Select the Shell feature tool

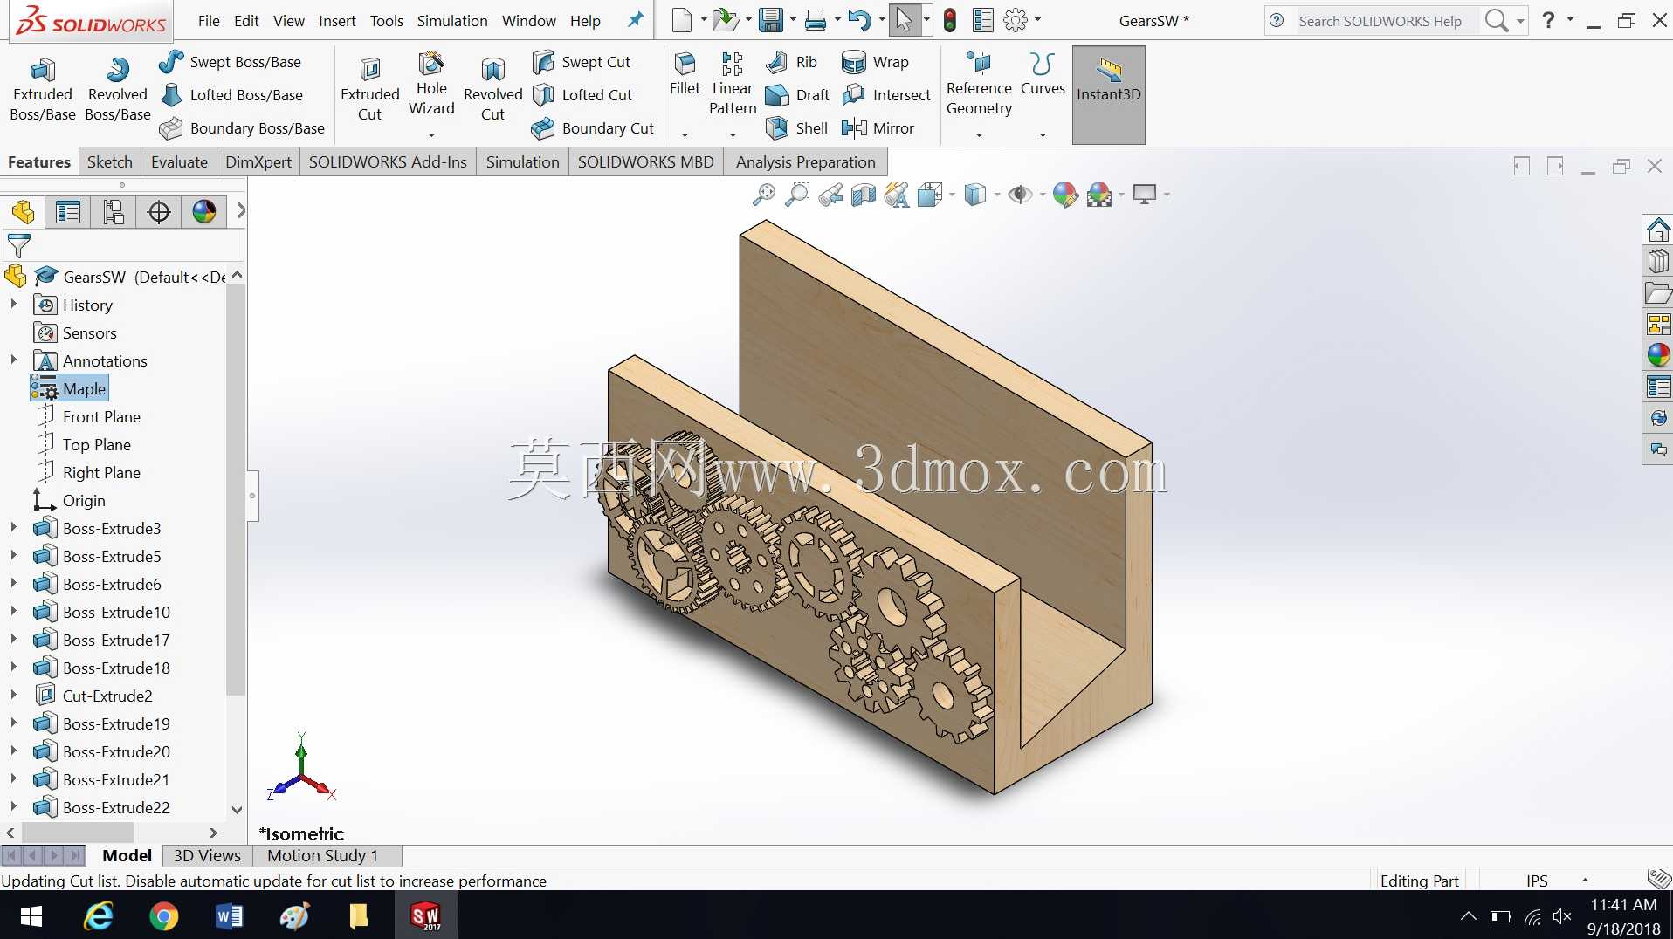point(796,128)
